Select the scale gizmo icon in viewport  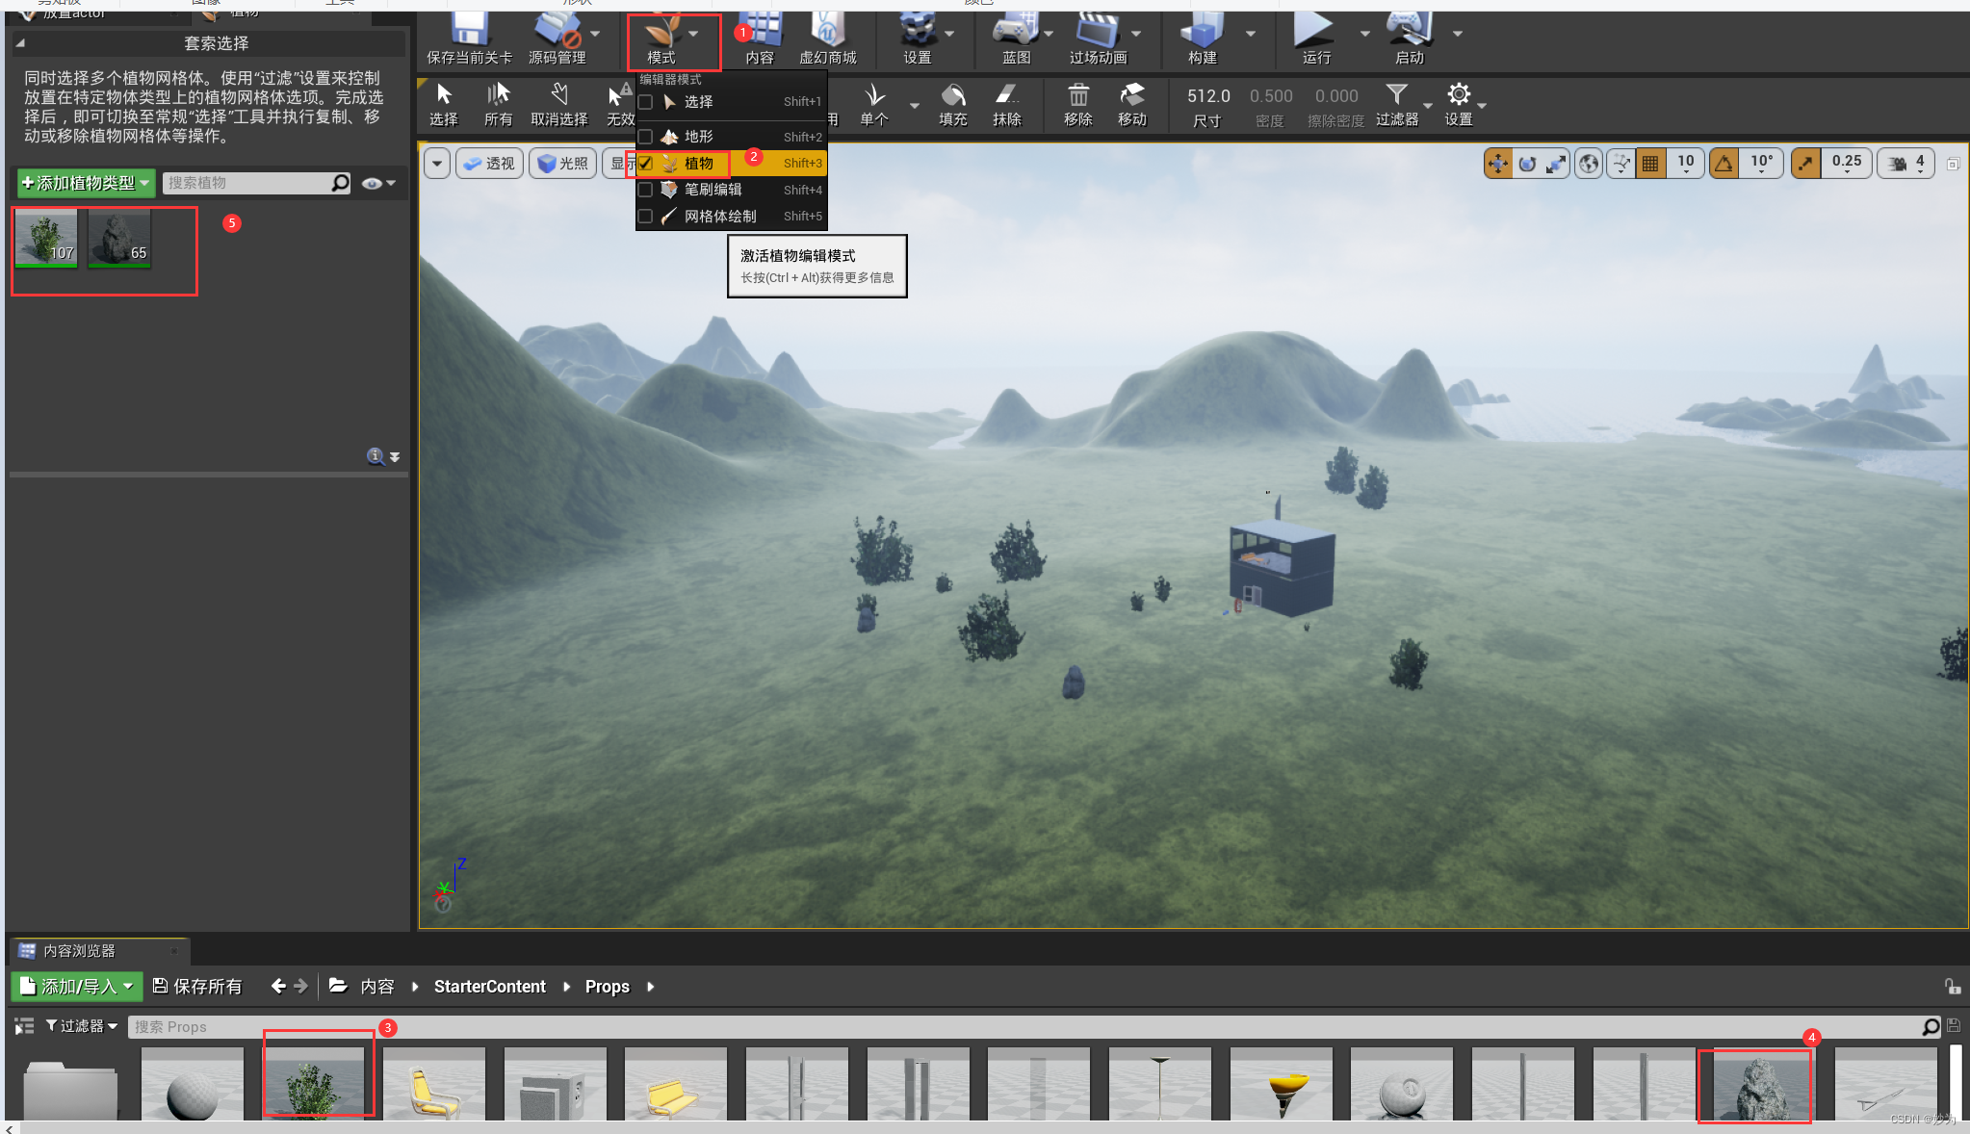click(x=1556, y=164)
